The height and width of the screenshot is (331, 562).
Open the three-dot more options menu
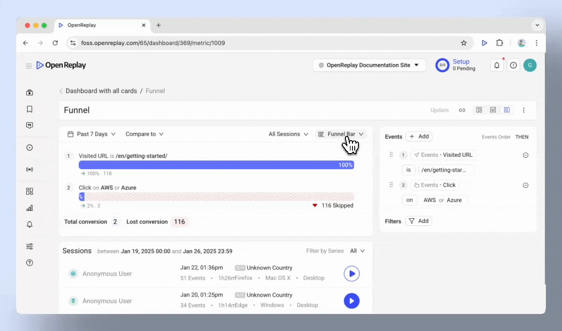pos(524,110)
